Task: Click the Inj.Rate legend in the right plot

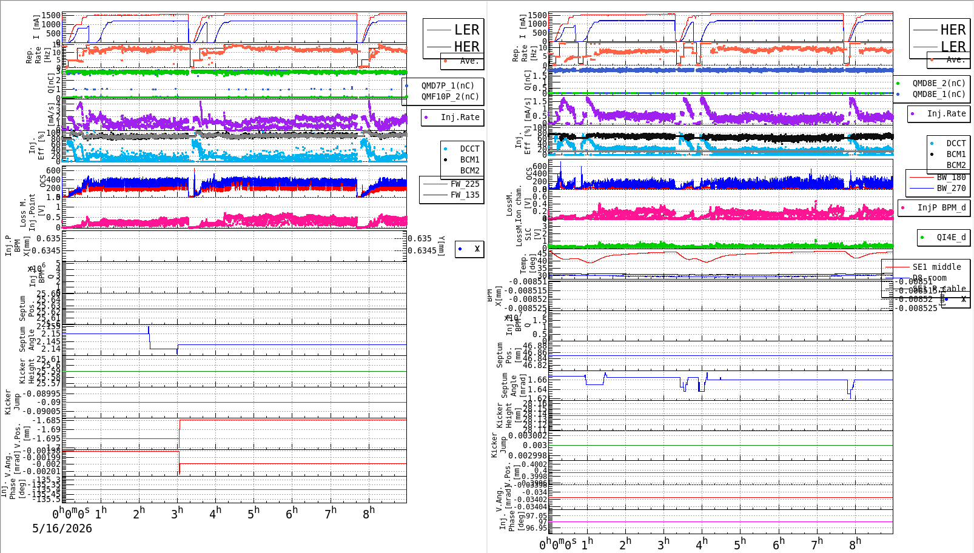Action: (x=946, y=113)
